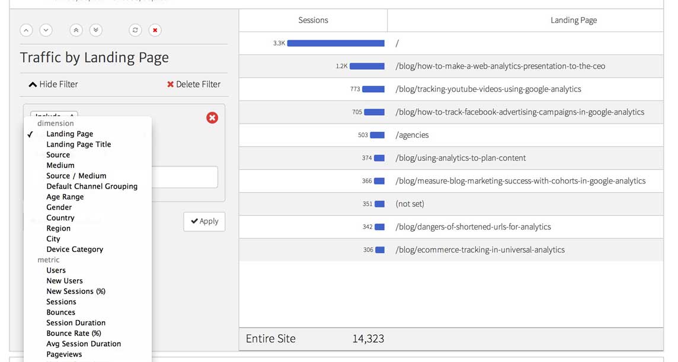Screen dimensions: 678x362
Task: Select Default Channel Grouping option
Action: [x=92, y=186]
